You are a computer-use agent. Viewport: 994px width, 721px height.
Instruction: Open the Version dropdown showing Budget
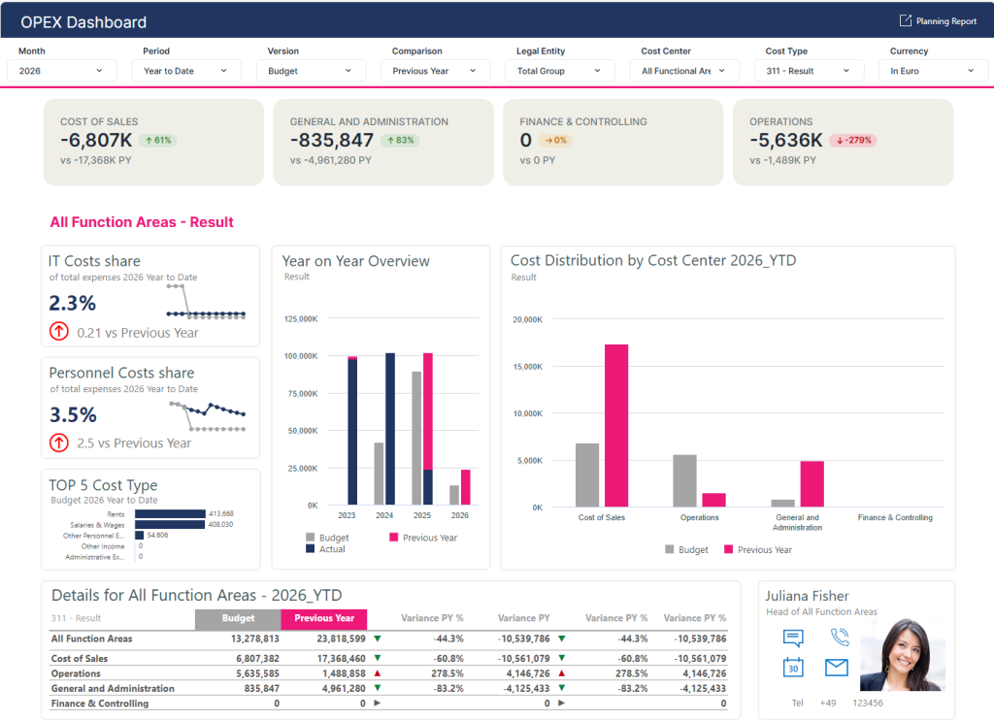[311, 71]
